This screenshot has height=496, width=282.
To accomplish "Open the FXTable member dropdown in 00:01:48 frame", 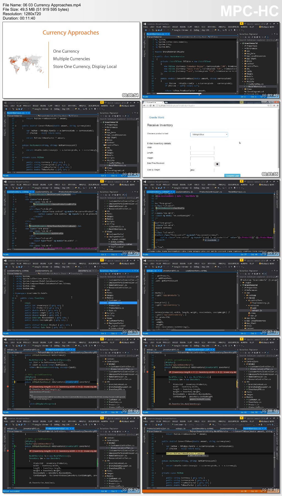I will pyautogui.click(x=223, y=37).
